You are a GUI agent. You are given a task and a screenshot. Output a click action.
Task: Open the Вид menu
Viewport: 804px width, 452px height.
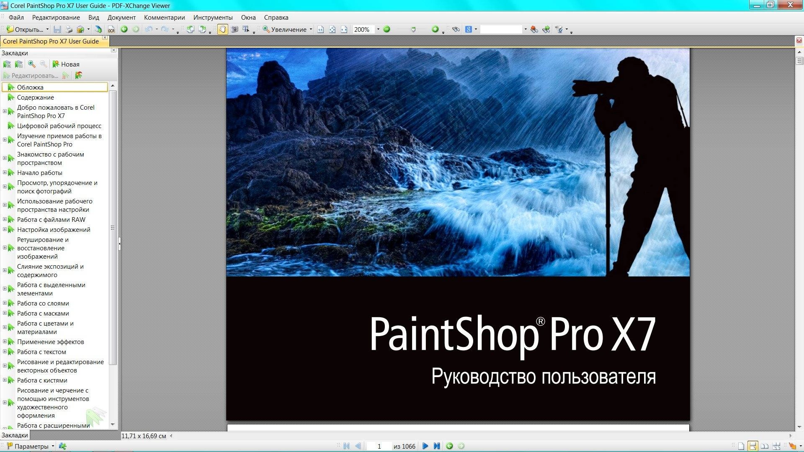[x=94, y=18]
